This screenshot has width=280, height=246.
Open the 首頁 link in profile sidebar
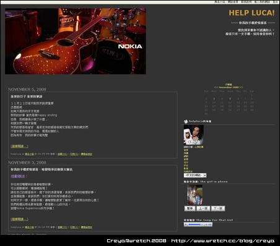(x=186, y=150)
